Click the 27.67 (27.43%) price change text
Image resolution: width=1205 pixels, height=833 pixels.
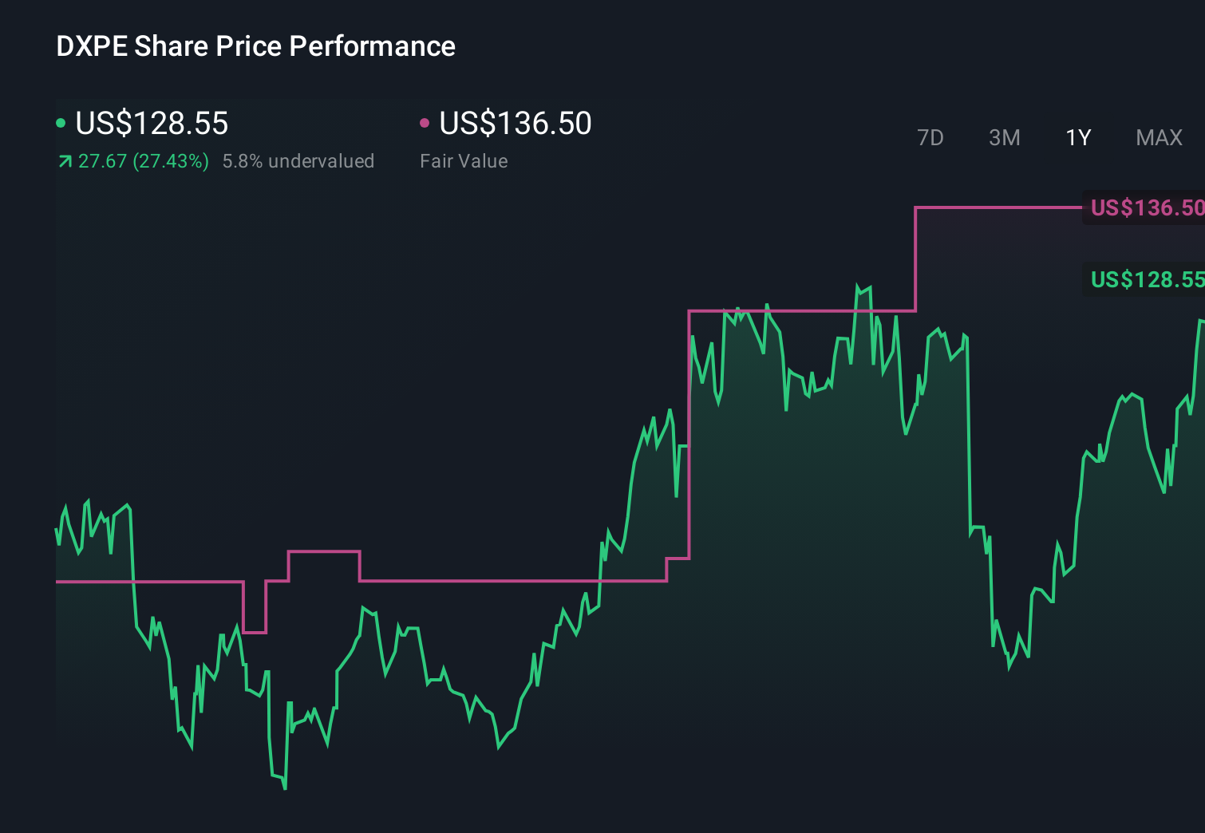point(144,161)
